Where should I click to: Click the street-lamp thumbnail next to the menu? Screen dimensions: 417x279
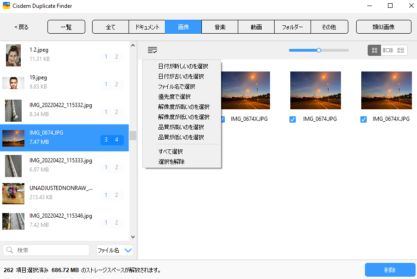(246, 90)
